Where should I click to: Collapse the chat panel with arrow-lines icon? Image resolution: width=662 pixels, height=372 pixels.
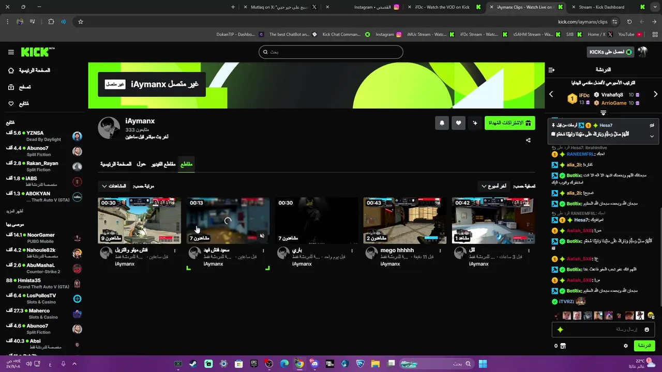tap(551, 70)
